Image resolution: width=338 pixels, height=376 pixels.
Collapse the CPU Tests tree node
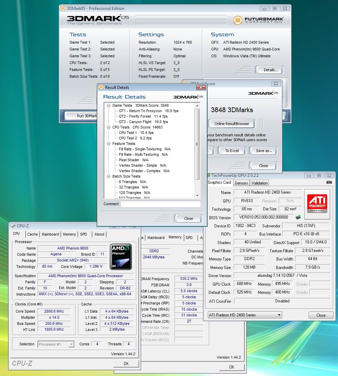pyautogui.click(x=108, y=127)
